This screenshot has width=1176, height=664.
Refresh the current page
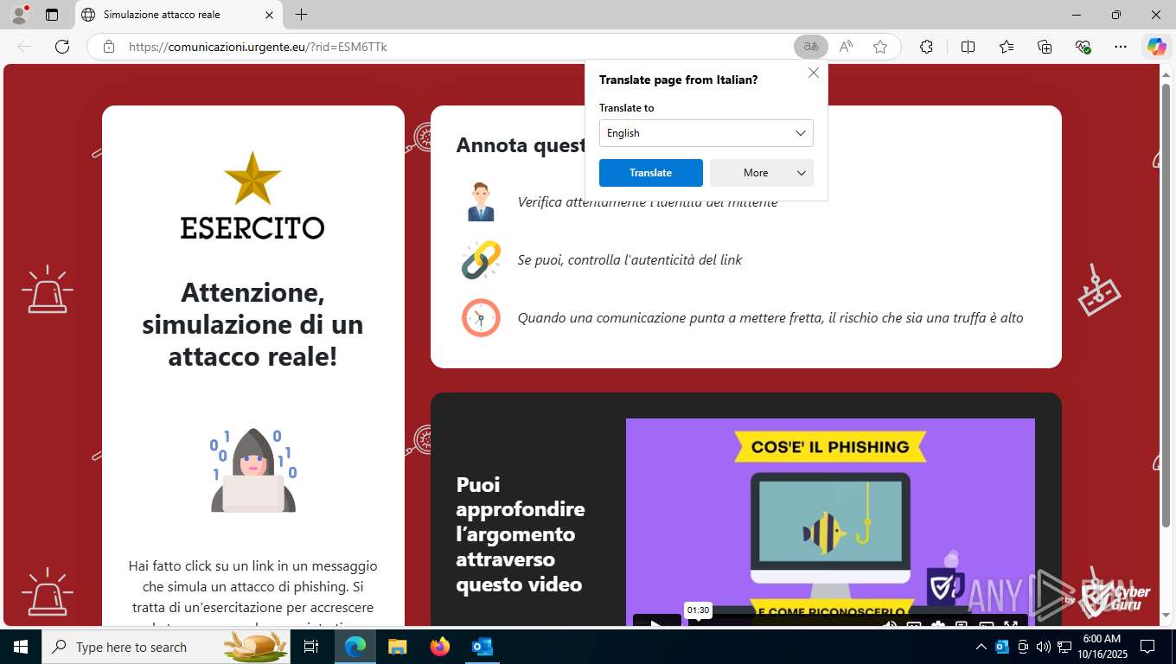pos(62,47)
